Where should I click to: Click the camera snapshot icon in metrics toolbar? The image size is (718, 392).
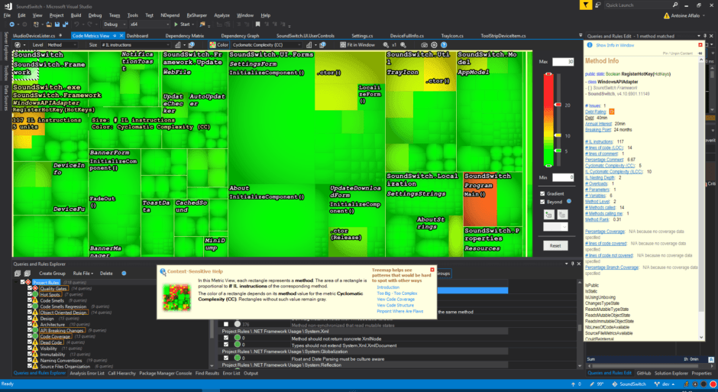[424, 45]
